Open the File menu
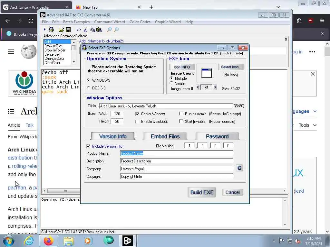Viewport: 330px width, 247px height. tap(44, 22)
